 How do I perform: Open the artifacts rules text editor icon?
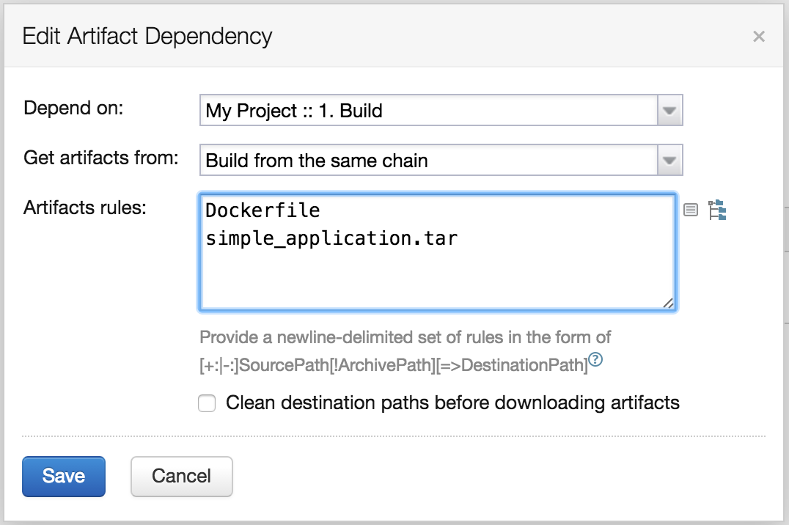click(691, 210)
